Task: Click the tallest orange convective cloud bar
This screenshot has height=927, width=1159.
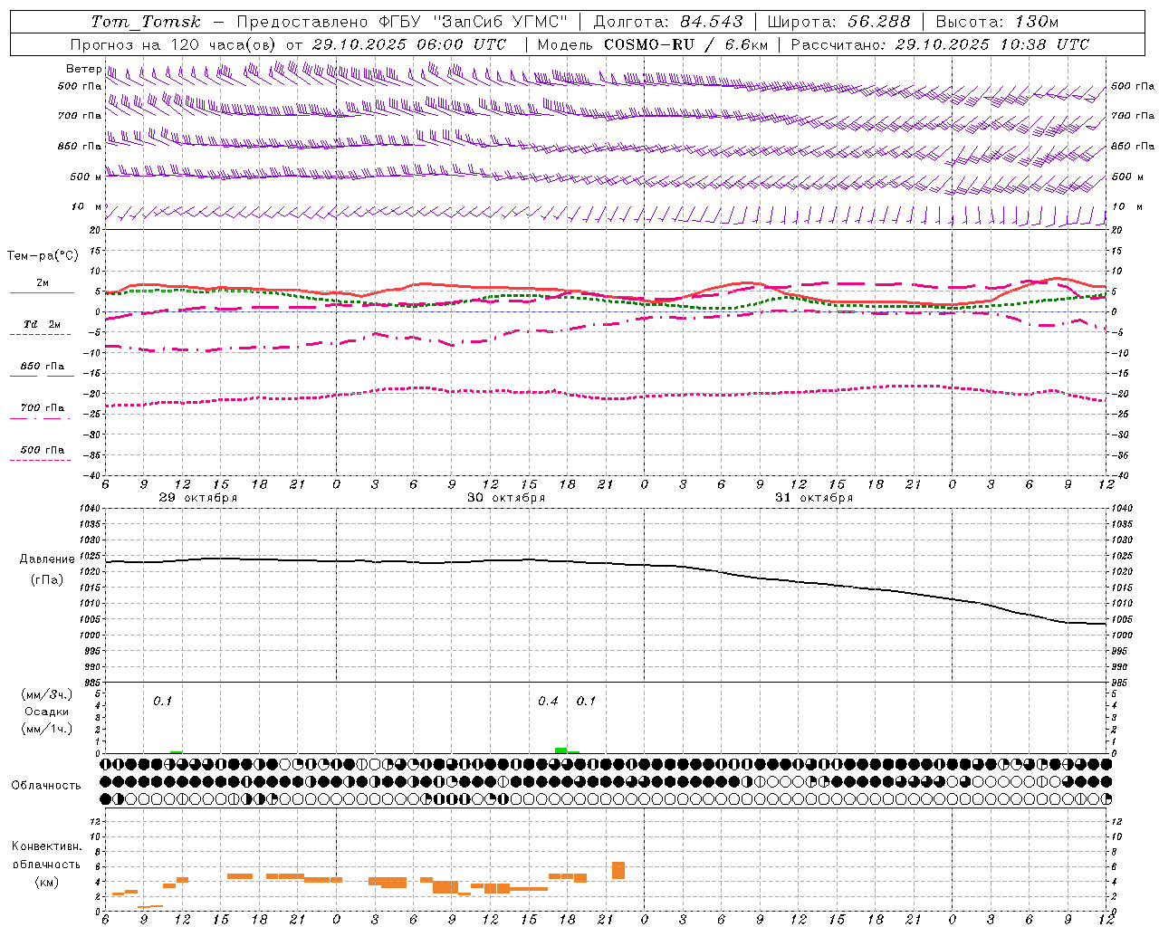Action: (618, 870)
